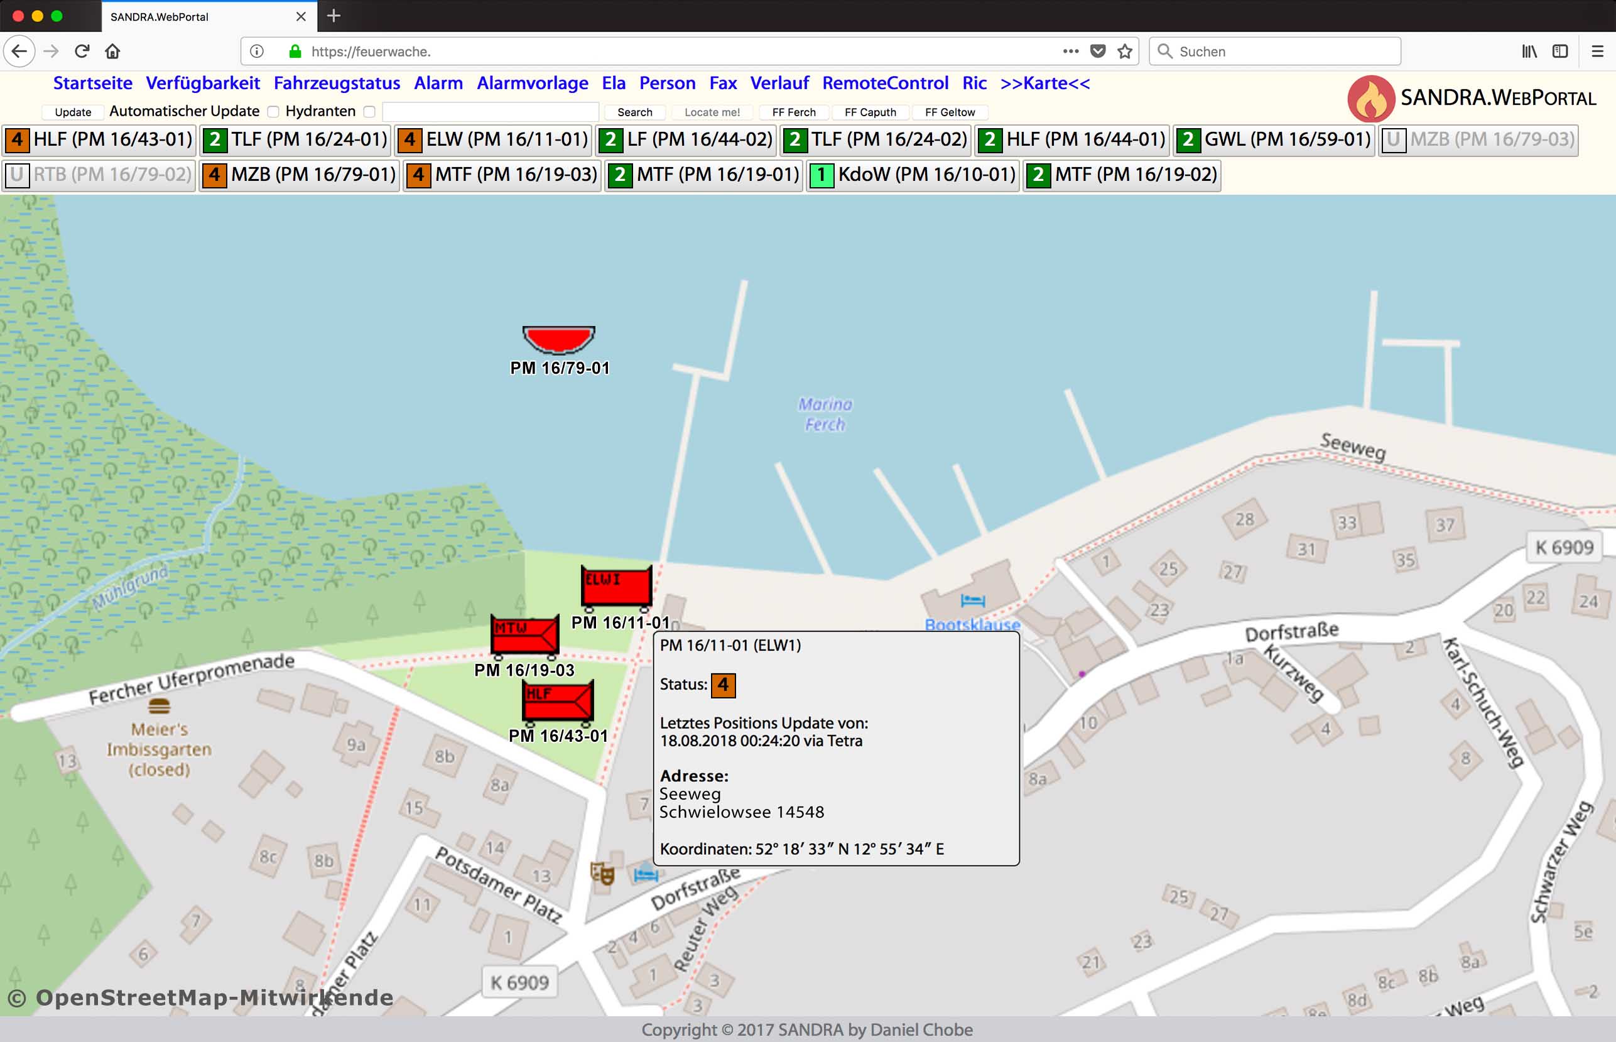Enable the Automatischer Update checkbox

[x=273, y=112]
